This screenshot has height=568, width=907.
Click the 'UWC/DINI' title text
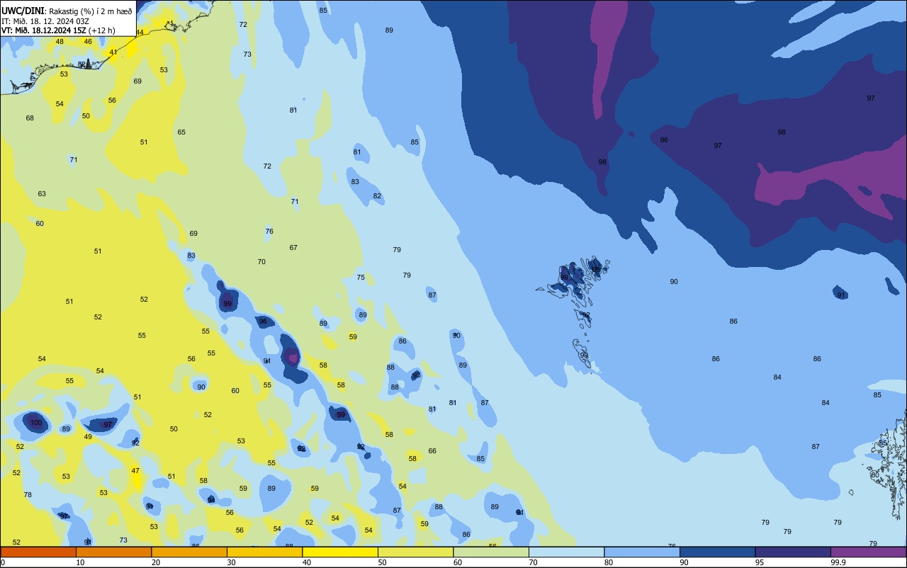point(23,11)
